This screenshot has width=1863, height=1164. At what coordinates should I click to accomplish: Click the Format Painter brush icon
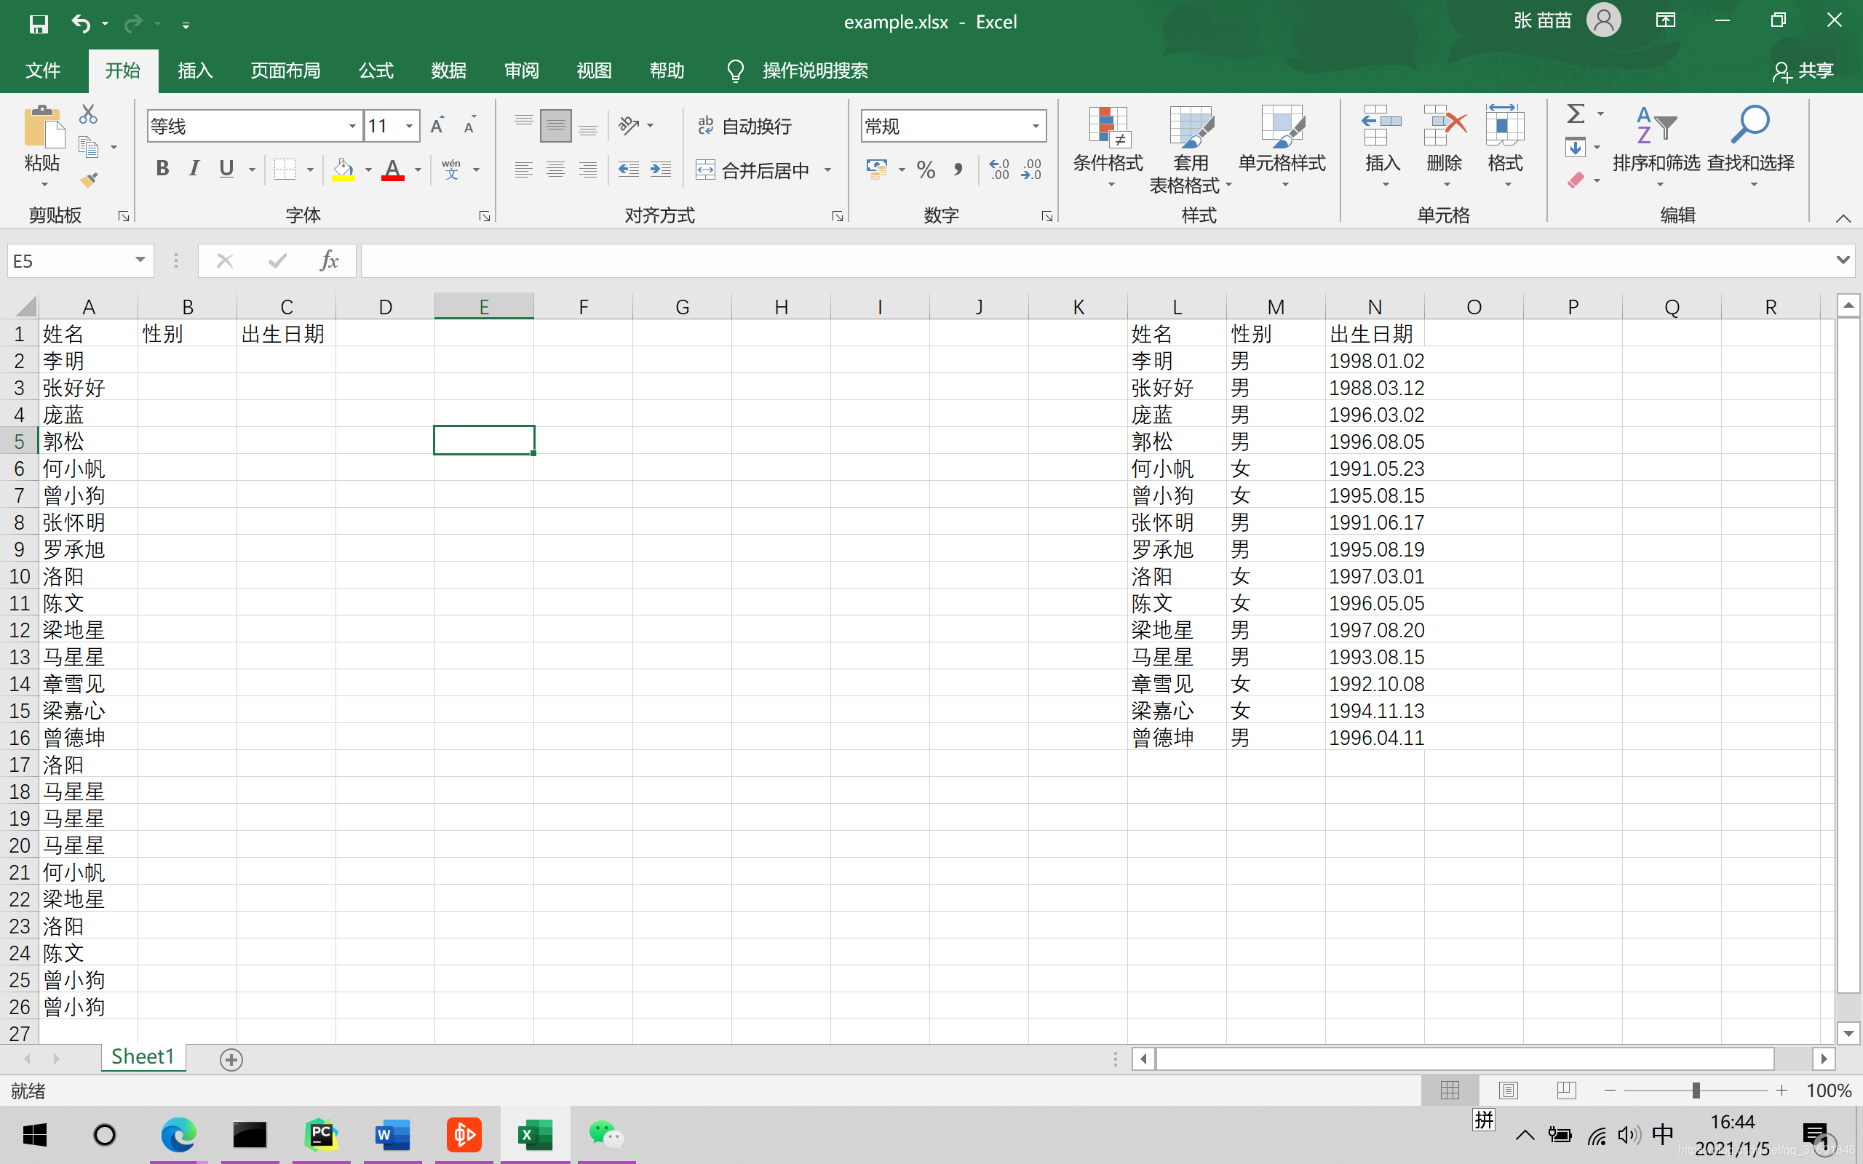point(89,180)
